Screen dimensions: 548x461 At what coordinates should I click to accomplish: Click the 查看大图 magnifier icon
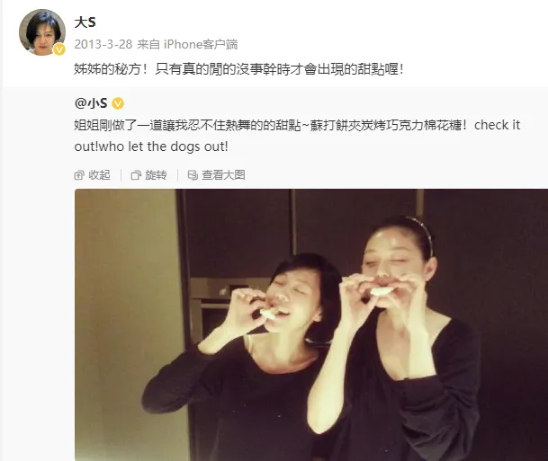[x=193, y=175]
